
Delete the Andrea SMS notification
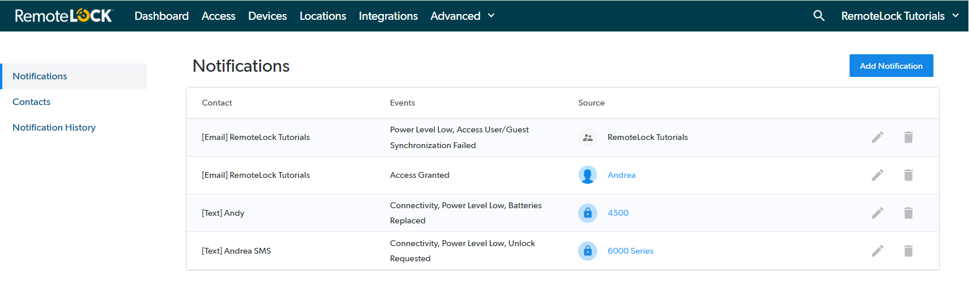(x=908, y=251)
